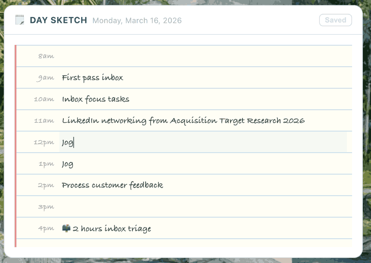Click the 4pm time label
The height and width of the screenshot is (263, 371).
(x=46, y=229)
